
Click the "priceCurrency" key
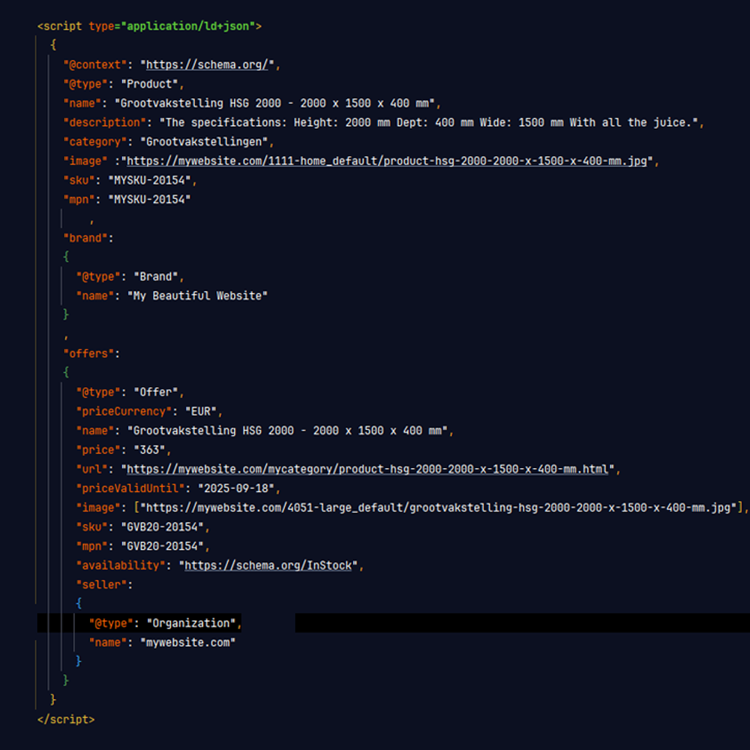coord(124,411)
